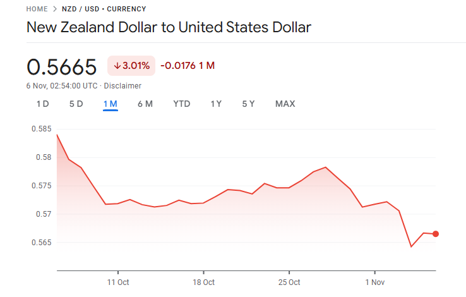Image resolution: width=466 pixels, height=297 pixels.
Task: Click the 0.5665 exchange rate value
Action: [62, 66]
